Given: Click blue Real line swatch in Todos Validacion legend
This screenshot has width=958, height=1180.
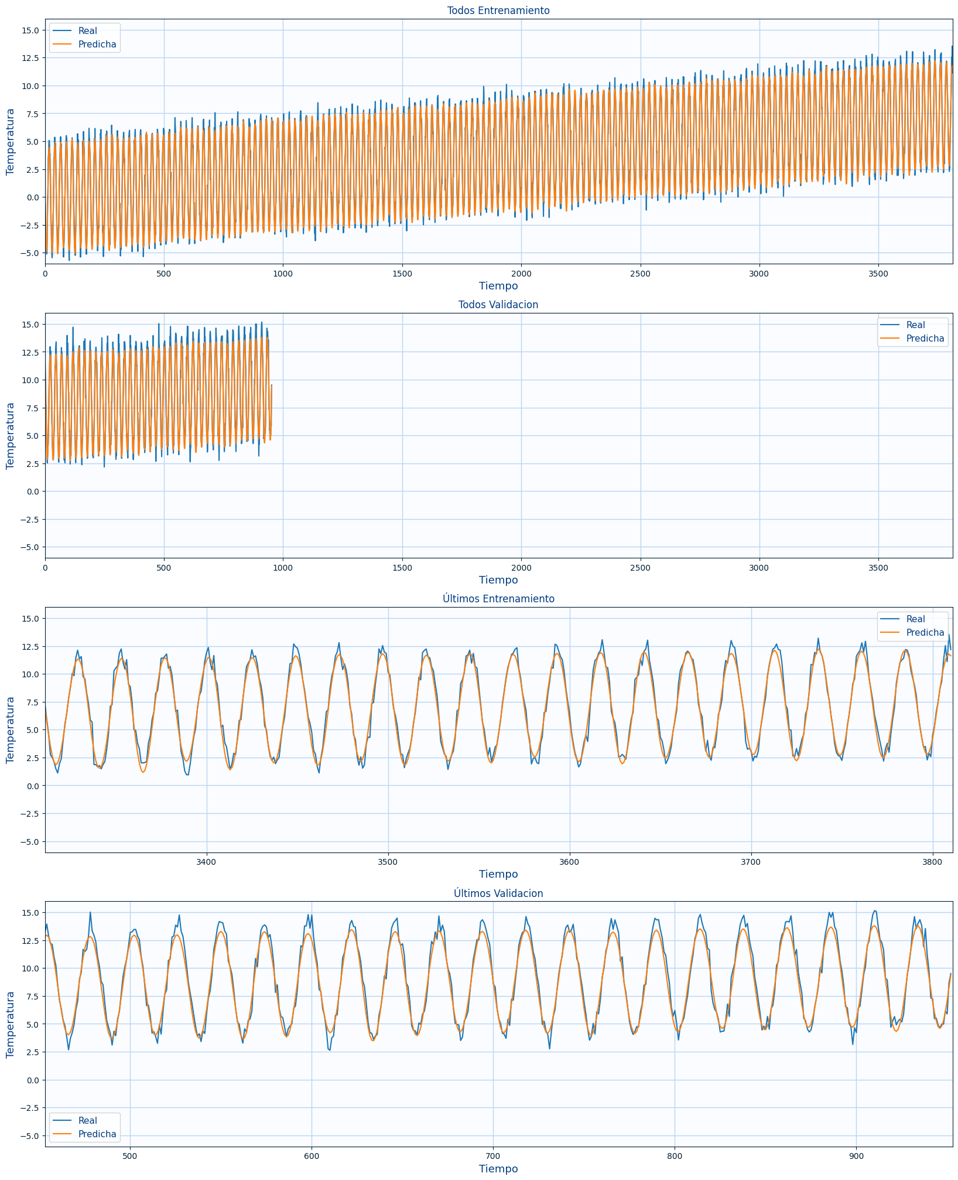Looking at the screenshot, I should [889, 325].
